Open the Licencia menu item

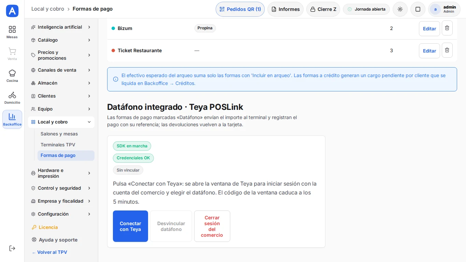[61, 227]
